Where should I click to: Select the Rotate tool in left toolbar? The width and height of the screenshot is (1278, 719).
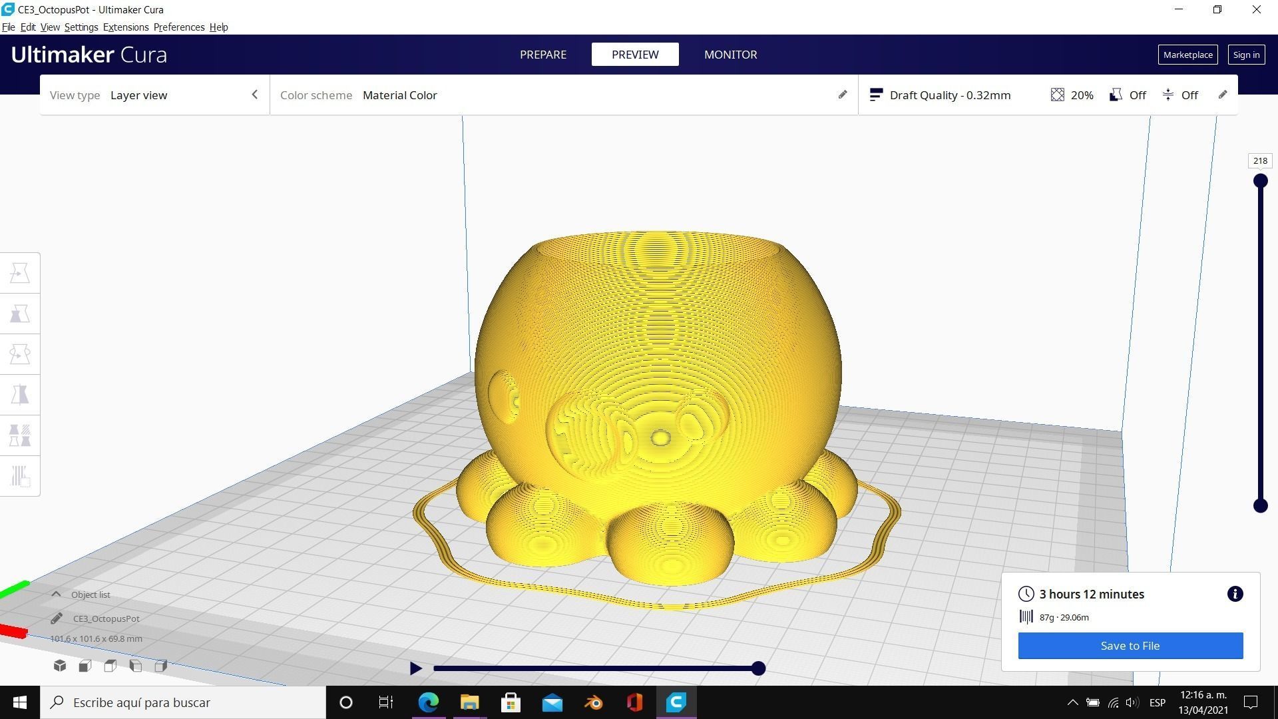[x=20, y=354]
